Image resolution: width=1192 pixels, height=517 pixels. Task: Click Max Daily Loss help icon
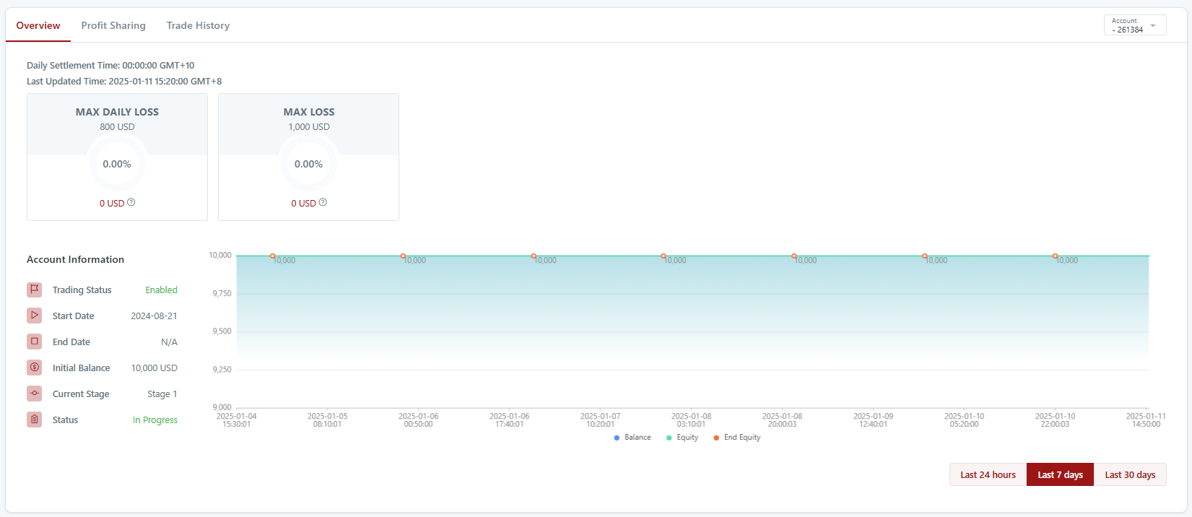[x=131, y=203]
